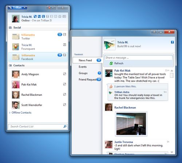Select the Friend Requests tab
Screen dimensions: 182x163
tap(87, 80)
